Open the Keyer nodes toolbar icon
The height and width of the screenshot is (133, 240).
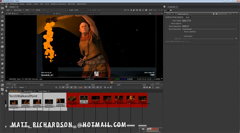pyautogui.click(x=2, y=34)
